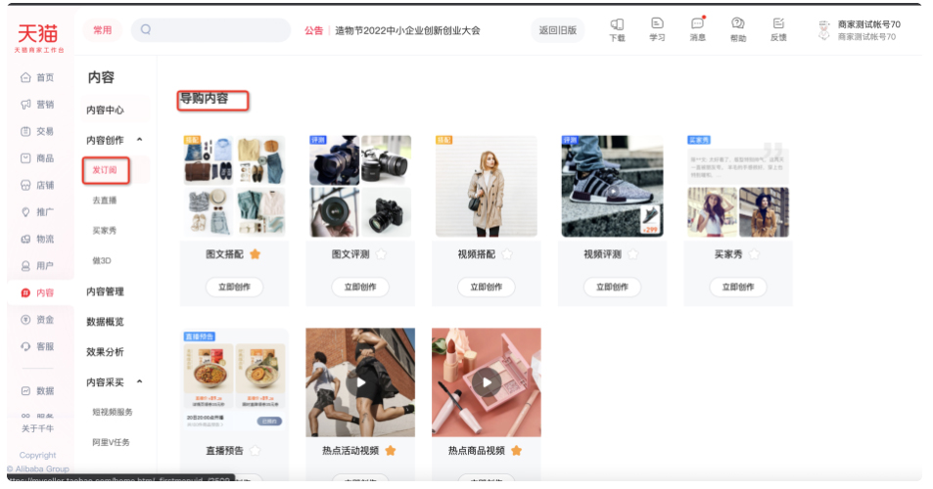Image resolution: width=933 pixels, height=489 pixels.
Task: Open the 学习 learning icon
Action: [657, 29]
